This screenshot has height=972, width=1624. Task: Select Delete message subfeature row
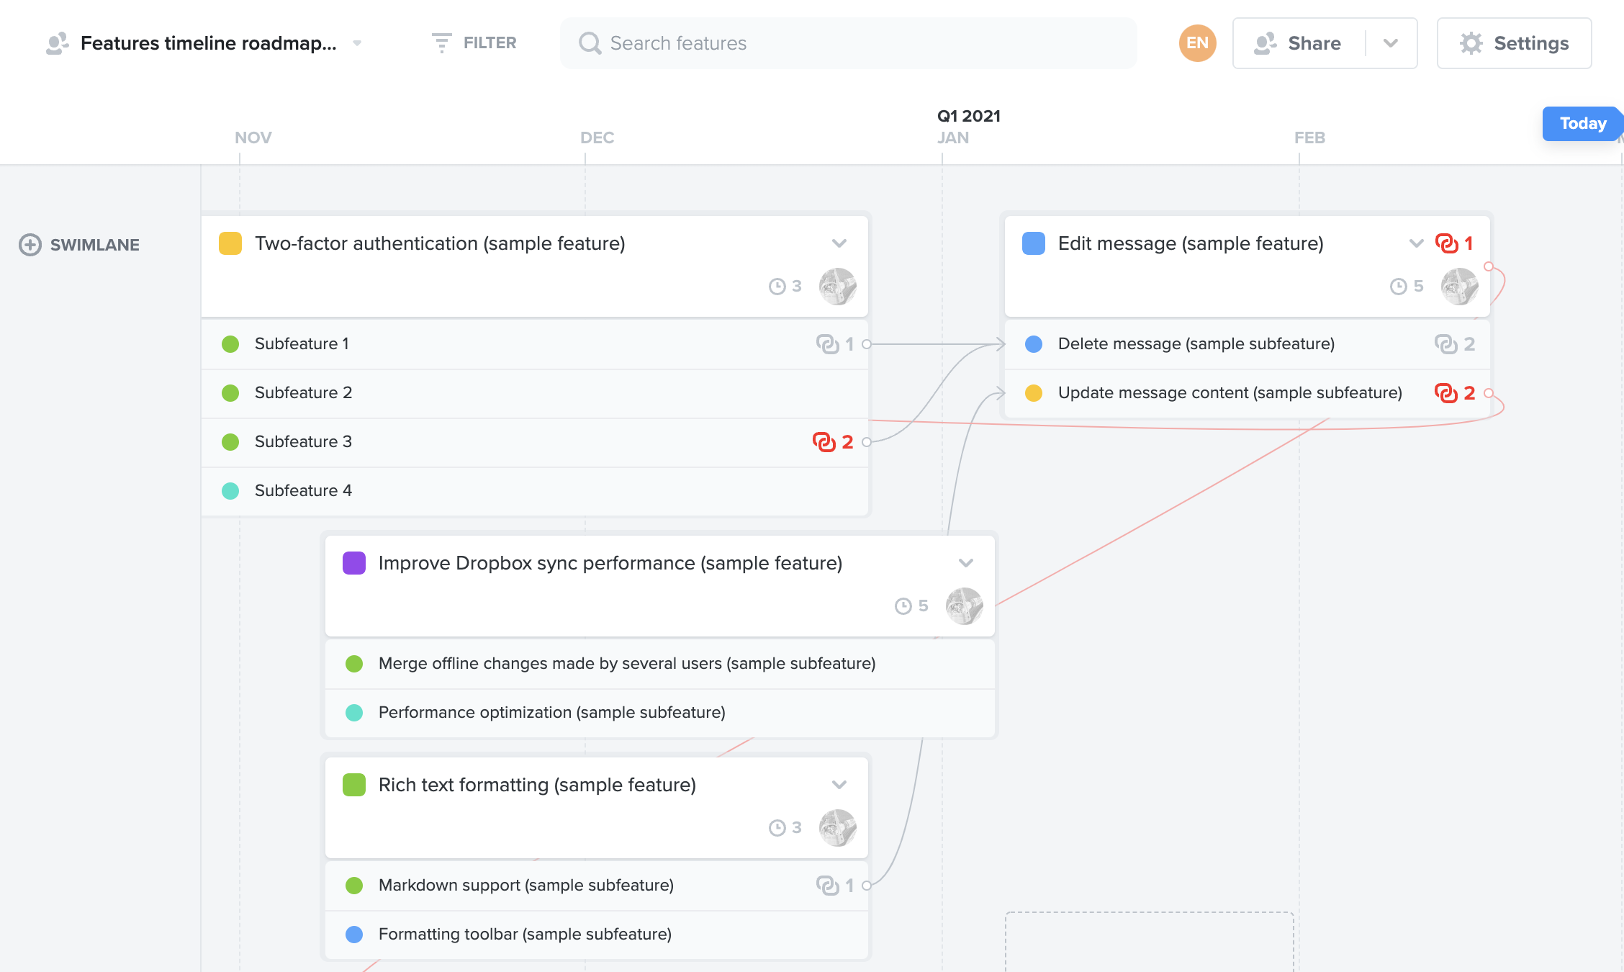1247,344
